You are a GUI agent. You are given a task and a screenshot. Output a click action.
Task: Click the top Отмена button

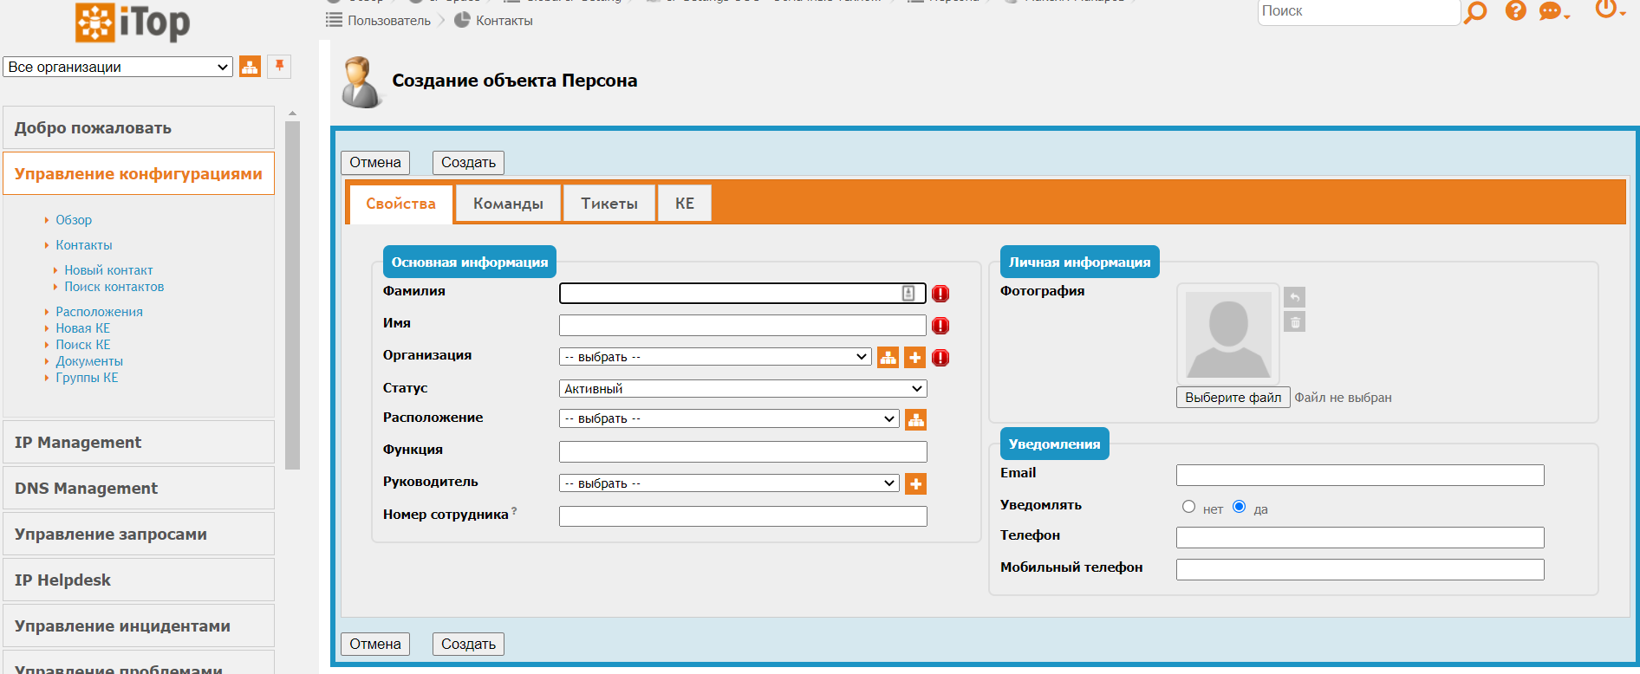click(375, 163)
